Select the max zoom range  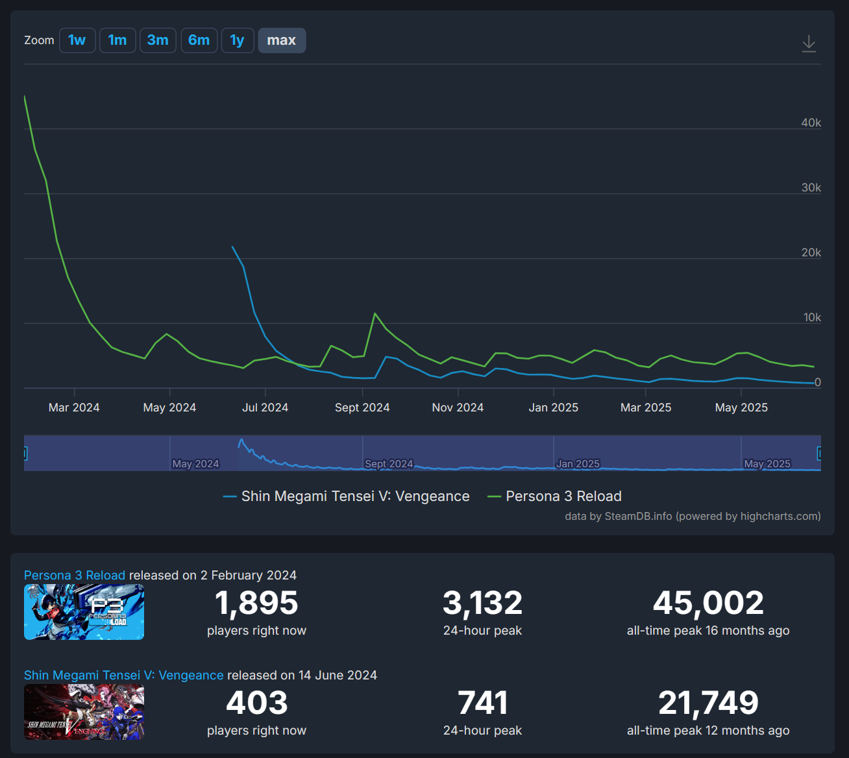pos(282,40)
